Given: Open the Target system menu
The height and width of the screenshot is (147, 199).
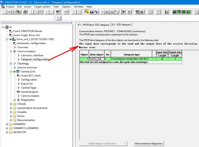Looking at the screenshot, I should tap(42, 7).
